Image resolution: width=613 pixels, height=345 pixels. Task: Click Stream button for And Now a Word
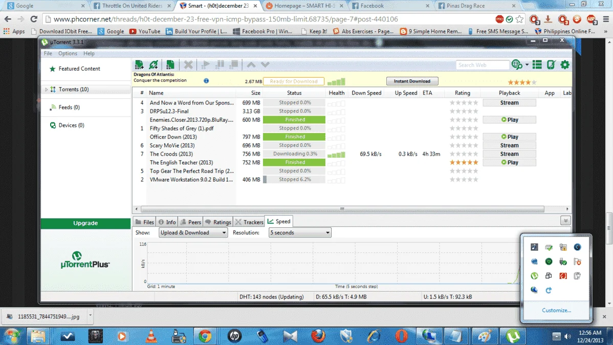coord(509,102)
